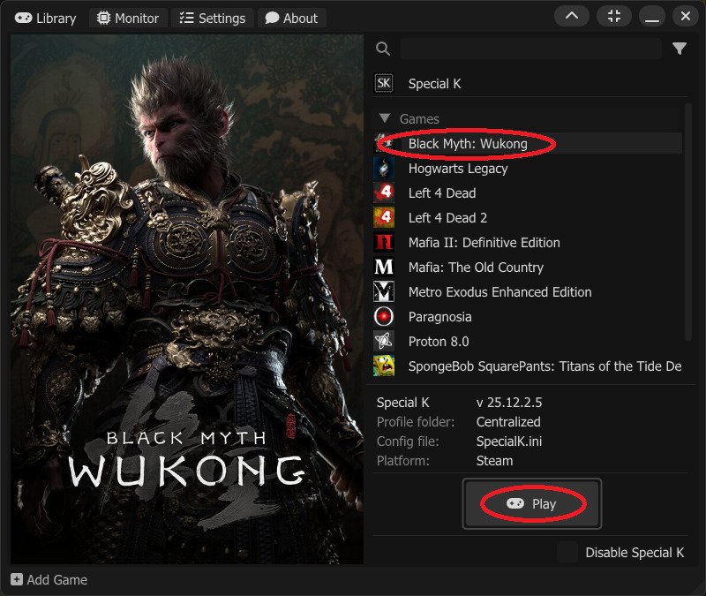Screen dimensions: 706x596
Task: Switch to the Monitor tab
Action: click(128, 19)
